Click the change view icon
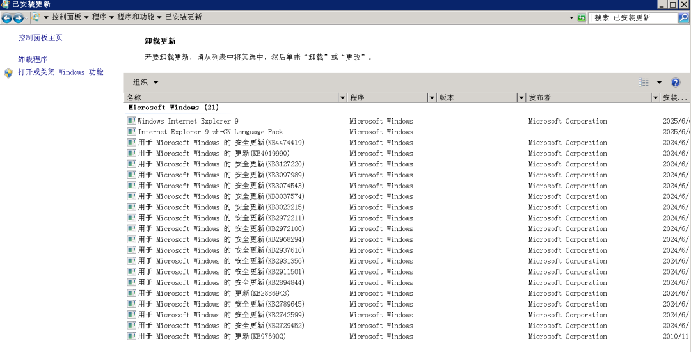The image size is (691, 352). (644, 83)
